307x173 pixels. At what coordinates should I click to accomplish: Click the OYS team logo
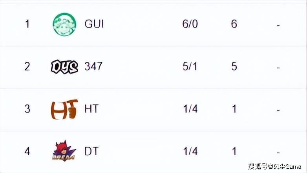(x=64, y=67)
